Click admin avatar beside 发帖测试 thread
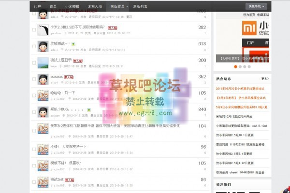290x193 pixels. (x=43, y=46)
